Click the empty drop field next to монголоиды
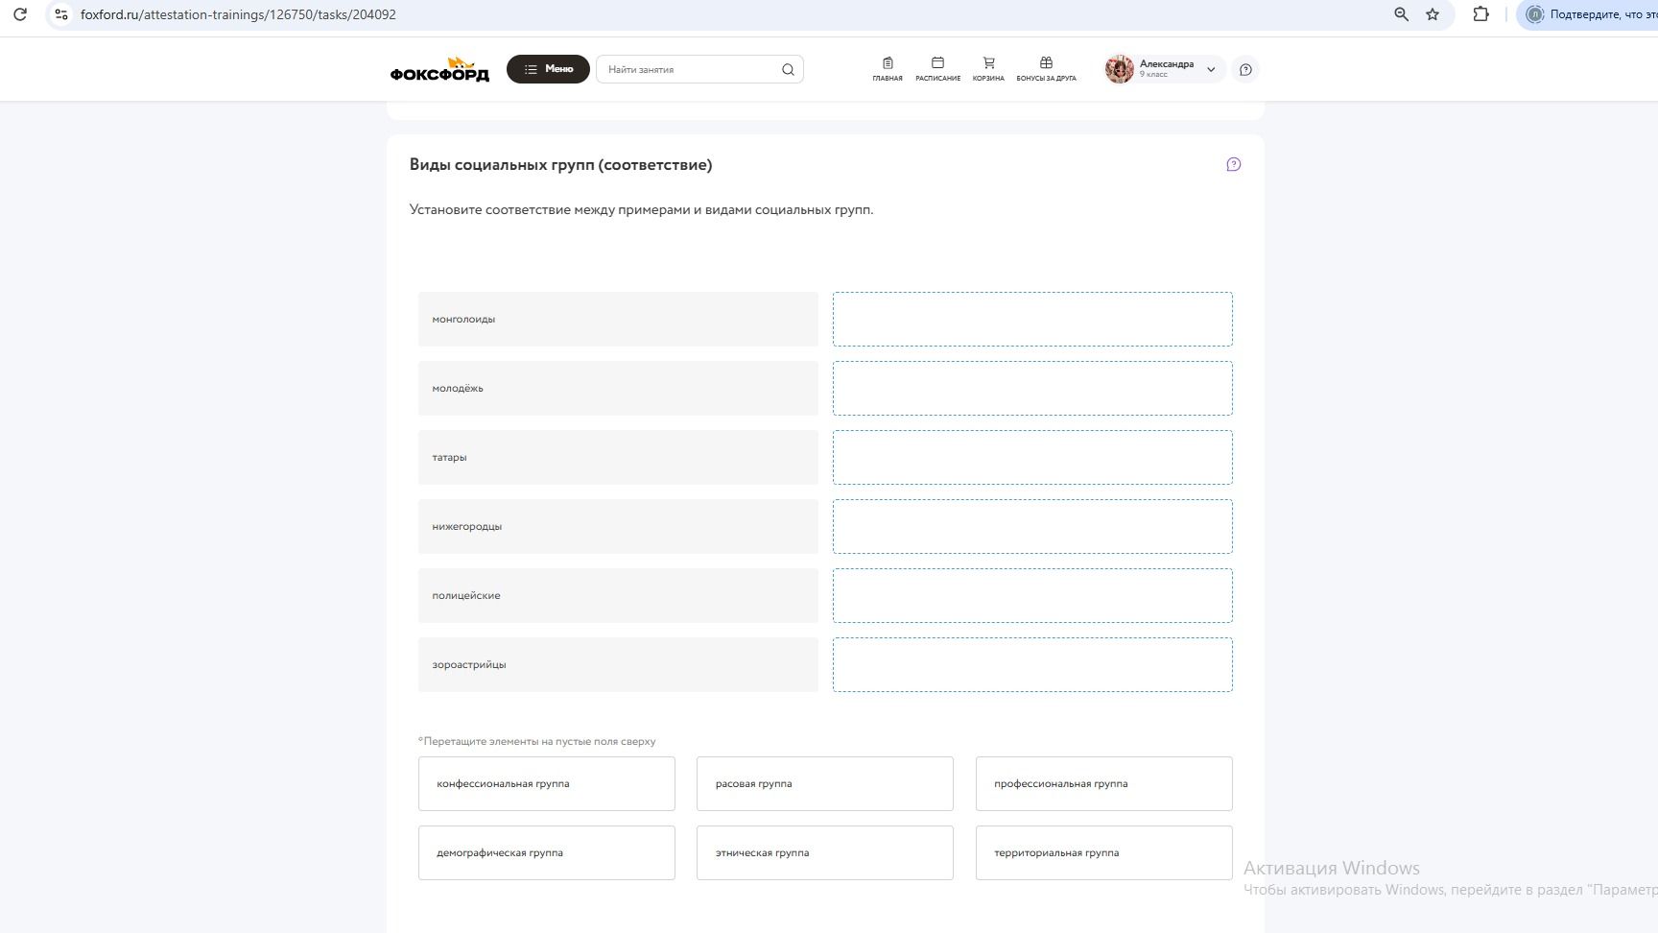1658x933 pixels. pos(1032,319)
